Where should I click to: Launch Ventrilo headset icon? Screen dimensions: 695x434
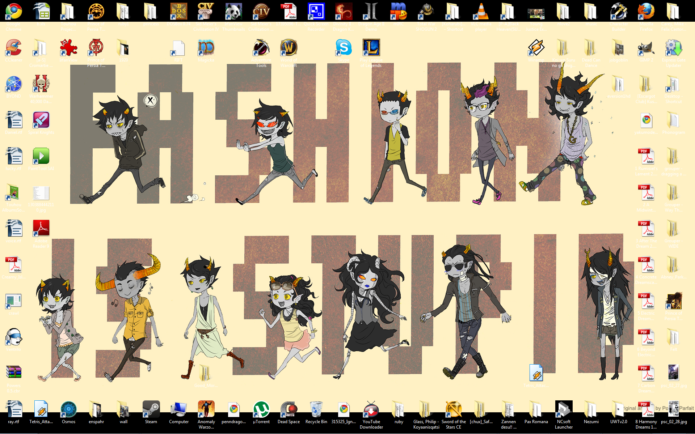click(14, 337)
